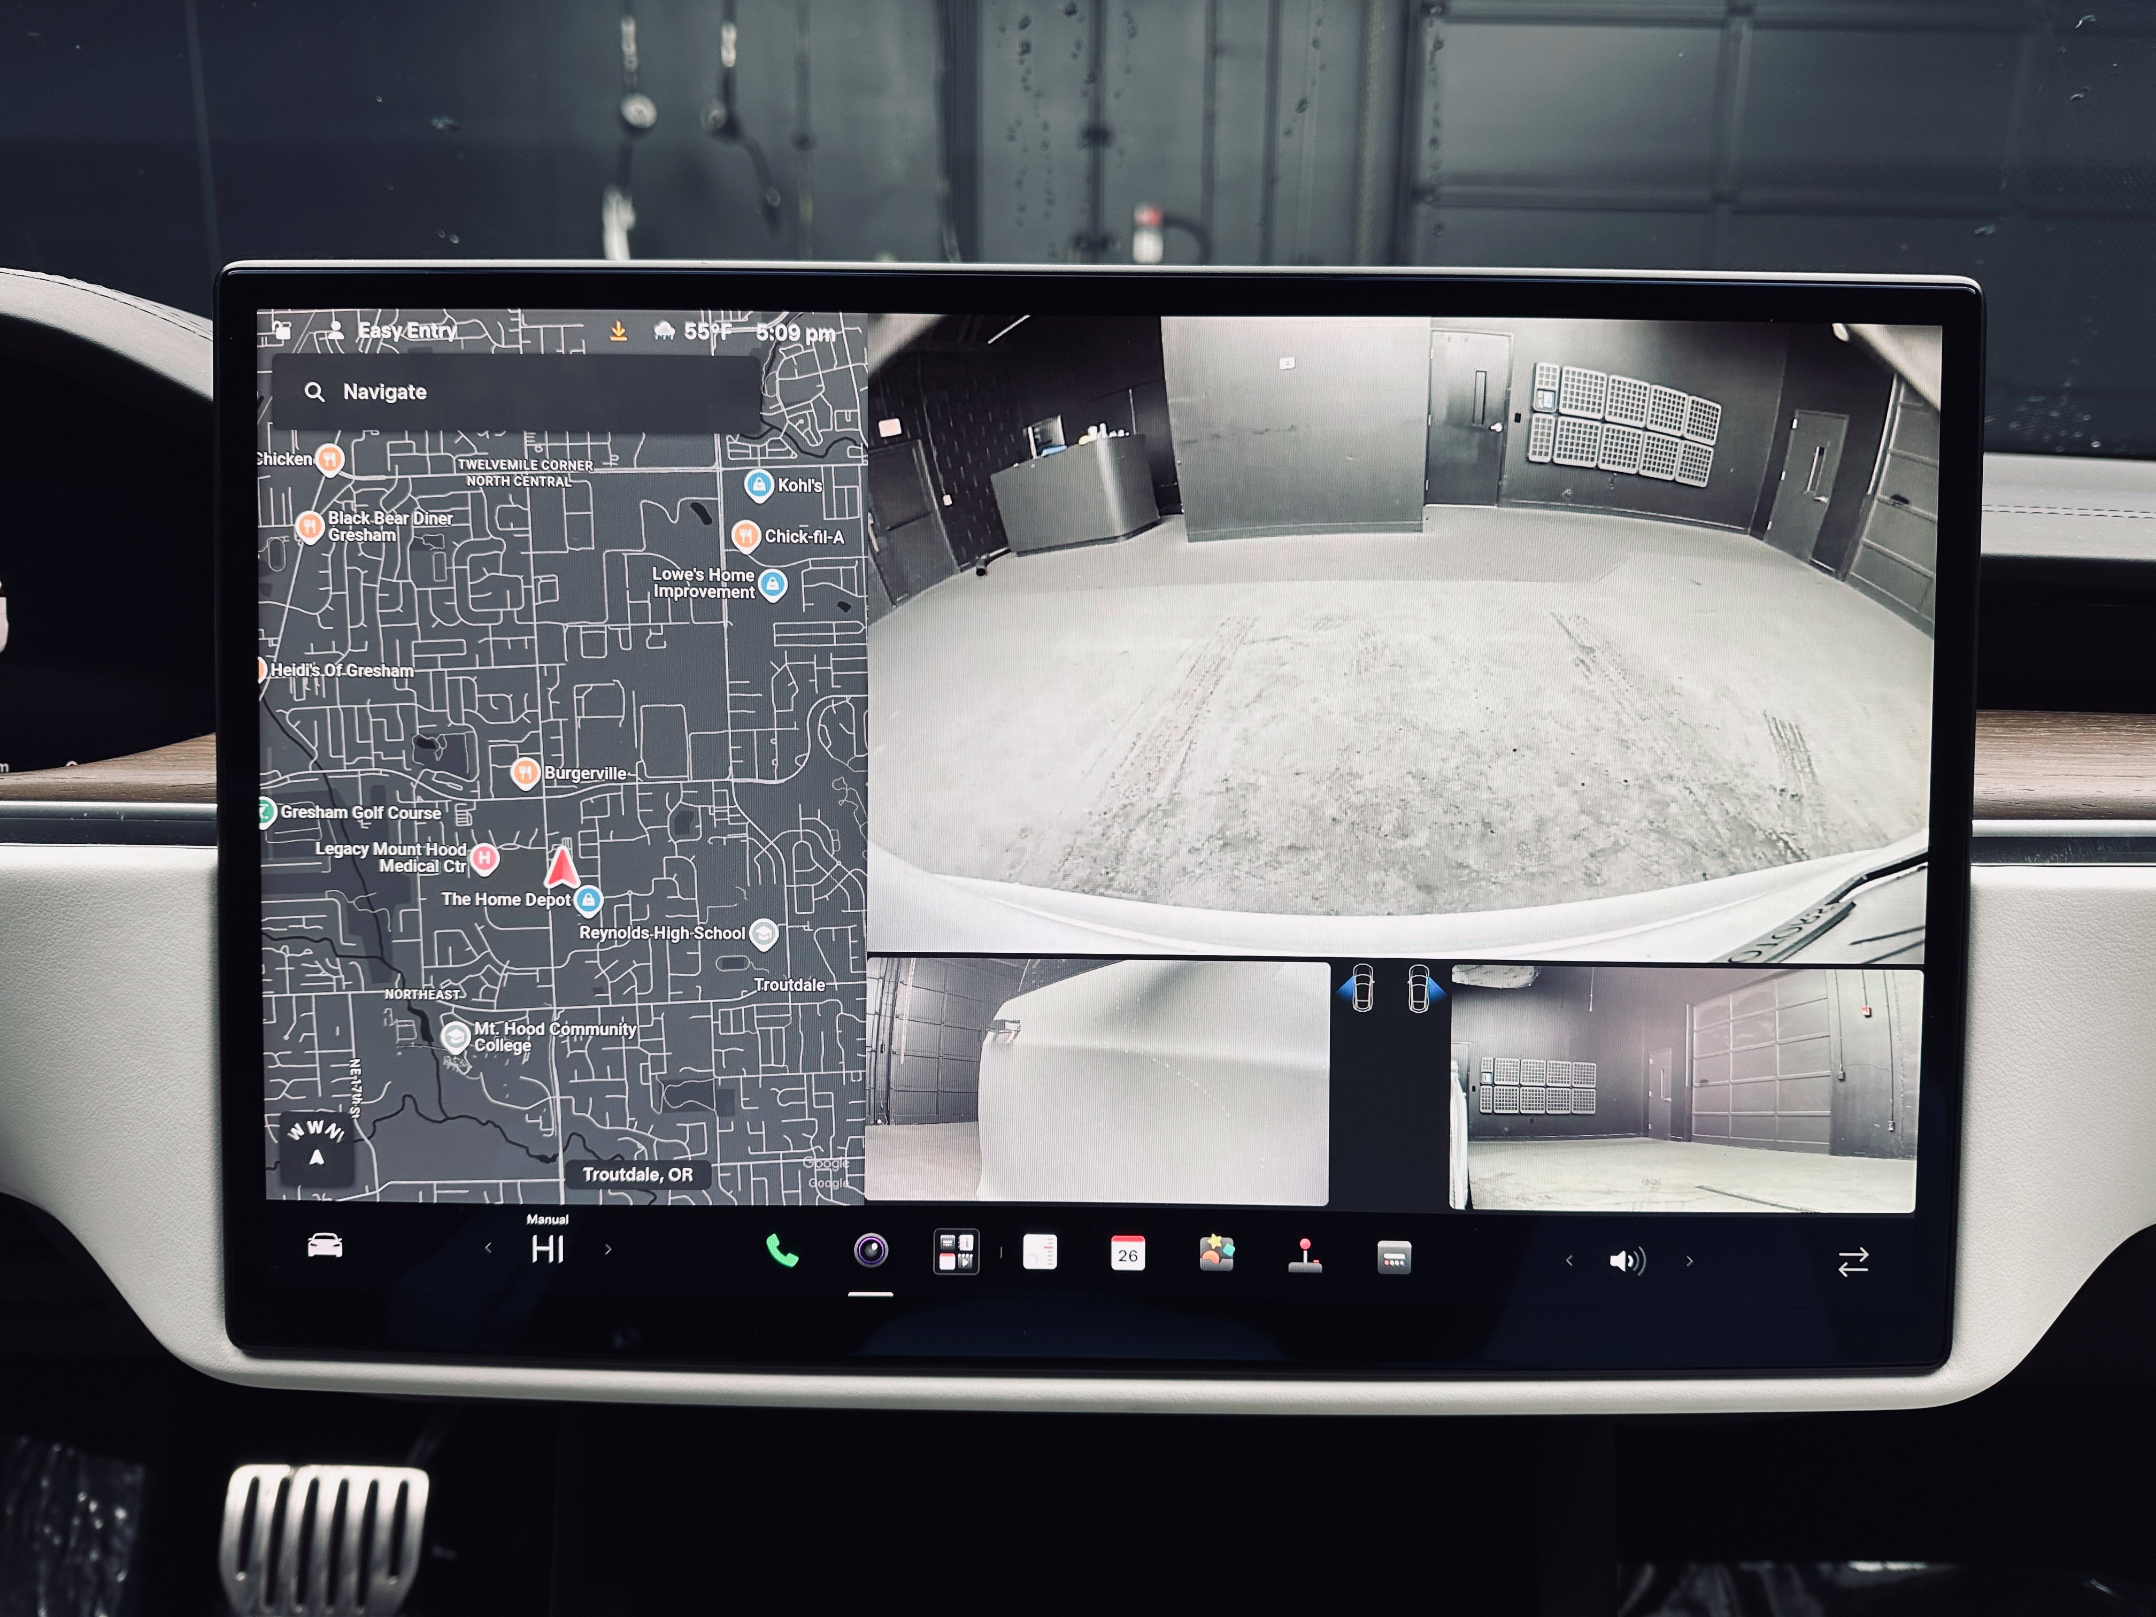Tap the unlocked padlock icon
The width and height of the screenshot is (2156, 1617).
pyautogui.click(x=283, y=329)
